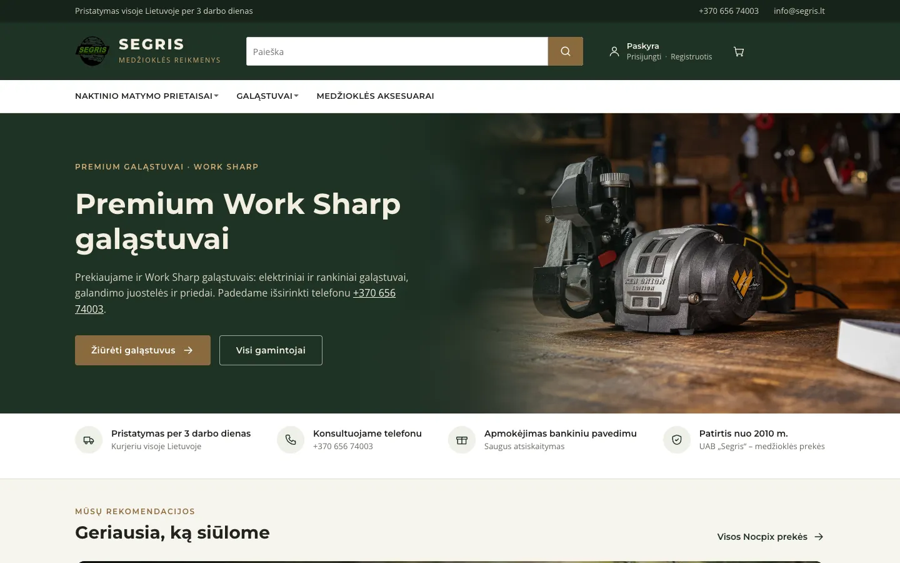Image resolution: width=900 pixels, height=563 pixels.
Task: Click the info@segris.lt email link
Action: pos(799,11)
